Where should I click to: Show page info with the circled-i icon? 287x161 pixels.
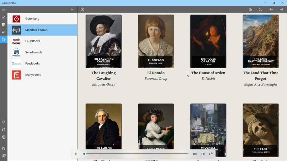pyautogui.click(x=82, y=9)
